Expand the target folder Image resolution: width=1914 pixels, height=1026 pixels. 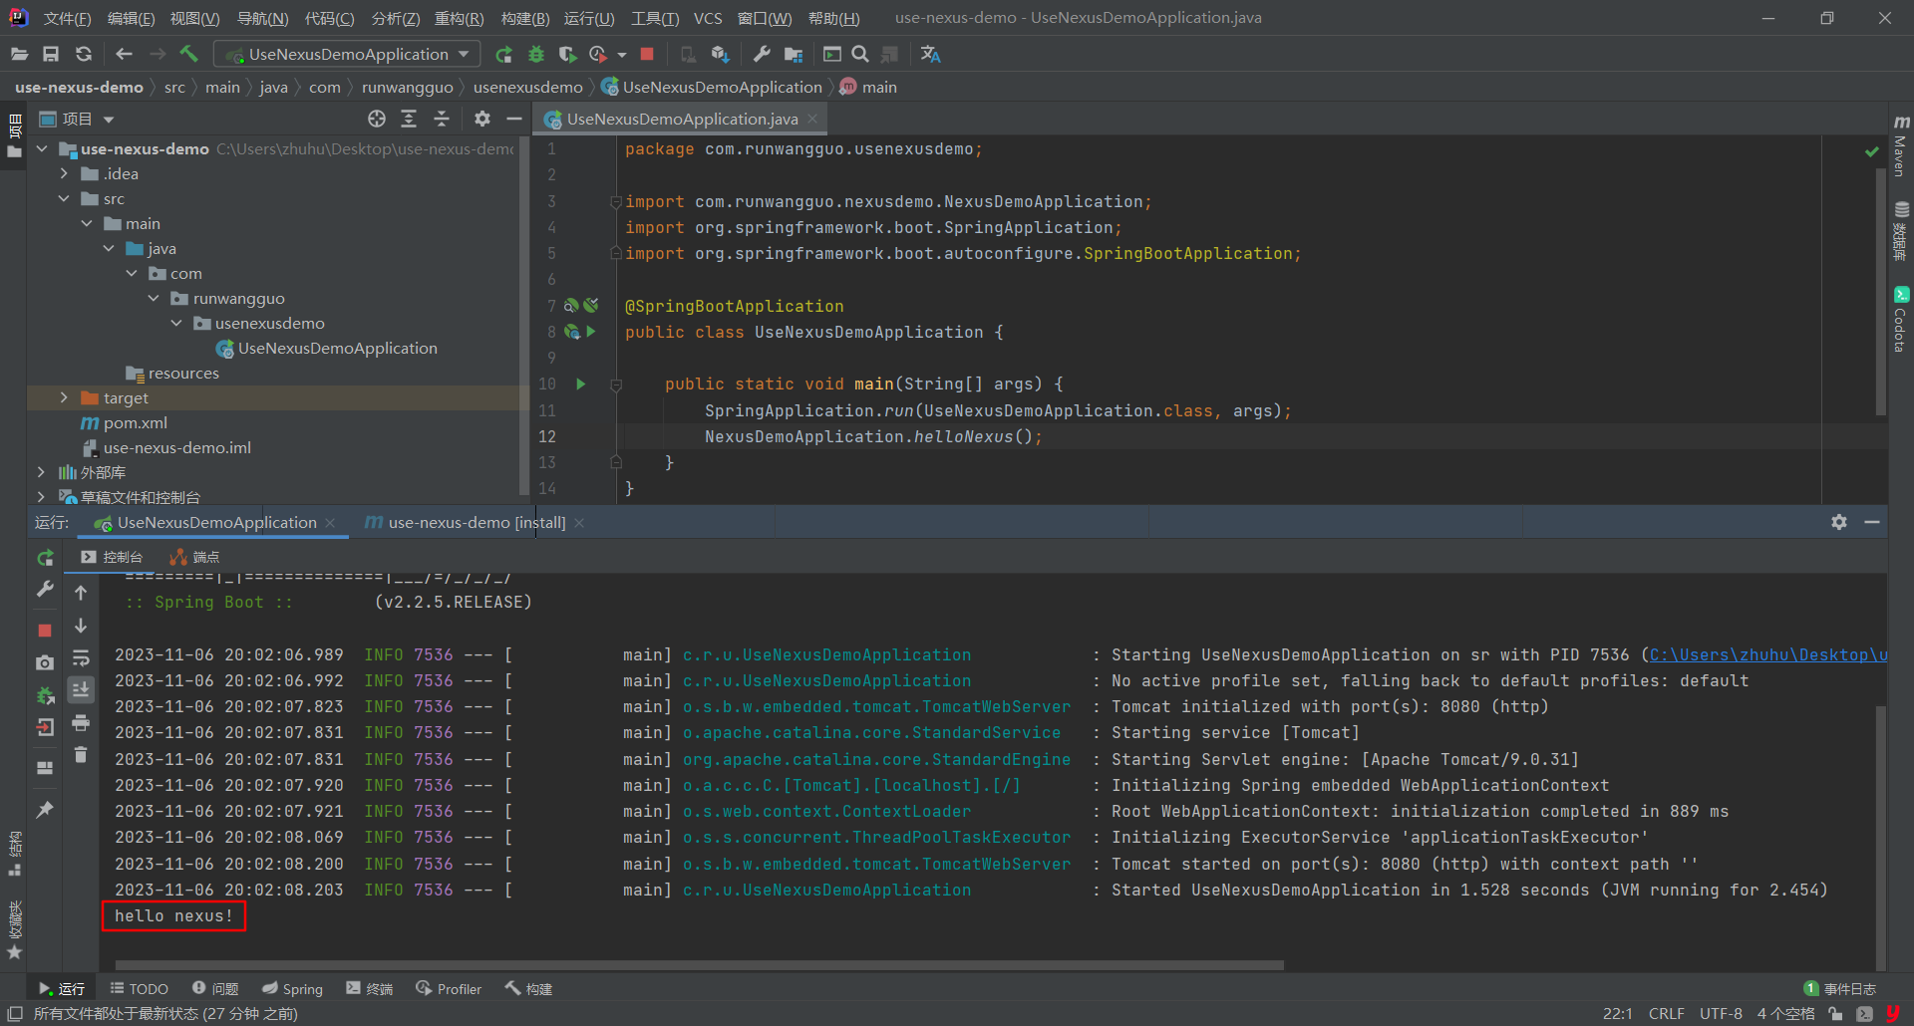click(65, 397)
